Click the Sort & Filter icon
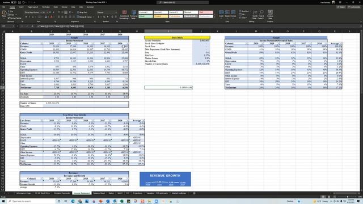This screenshot has width=363, height=204. point(255,14)
